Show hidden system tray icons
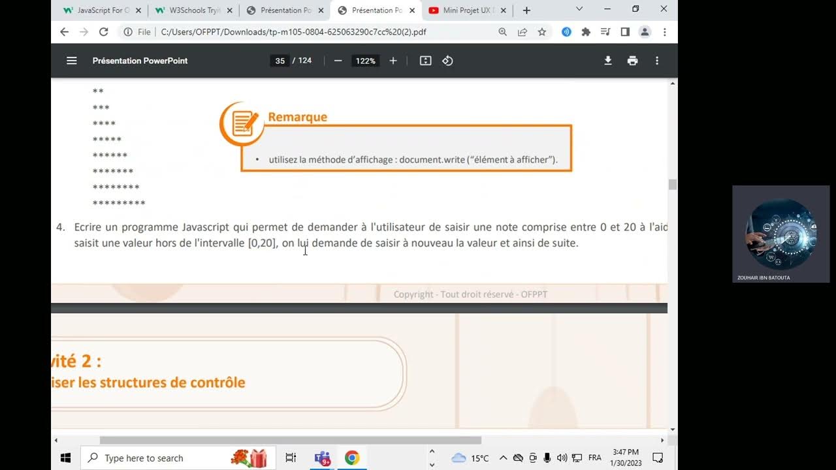Viewport: 836px width, 470px height. [x=503, y=458]
